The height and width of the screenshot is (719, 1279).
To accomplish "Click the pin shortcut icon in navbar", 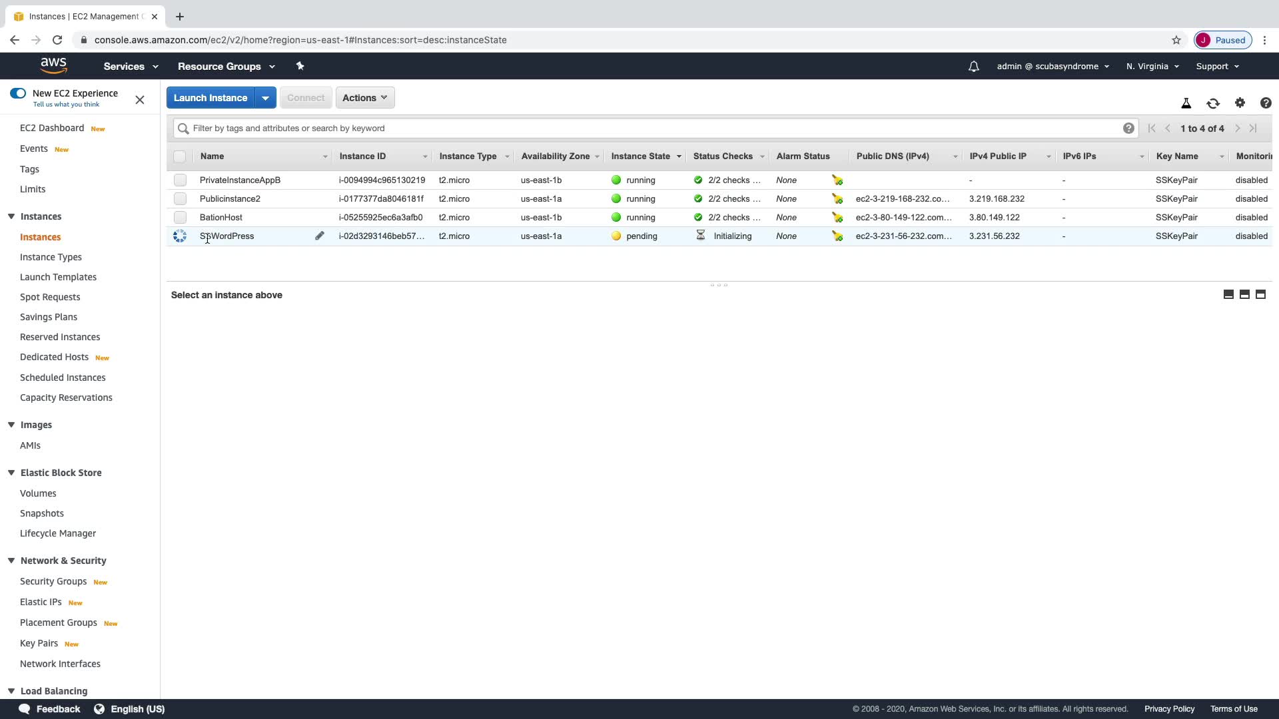I will pyautogui.click(x=300, y=66).
